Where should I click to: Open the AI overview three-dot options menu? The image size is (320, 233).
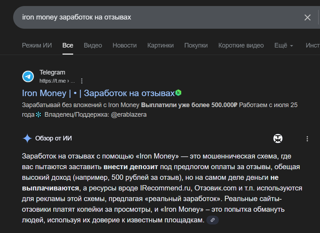pyautogui.click(x=308, y=139)
